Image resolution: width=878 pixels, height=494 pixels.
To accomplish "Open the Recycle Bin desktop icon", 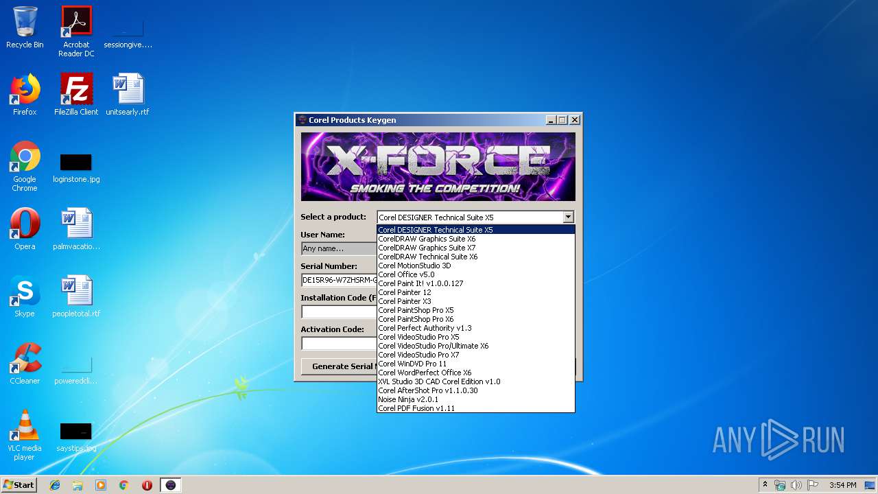I will tap(25, 27).
